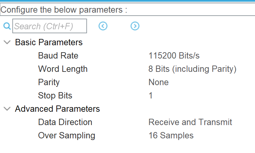Open the Stop Bits value 1

(151, 95)
